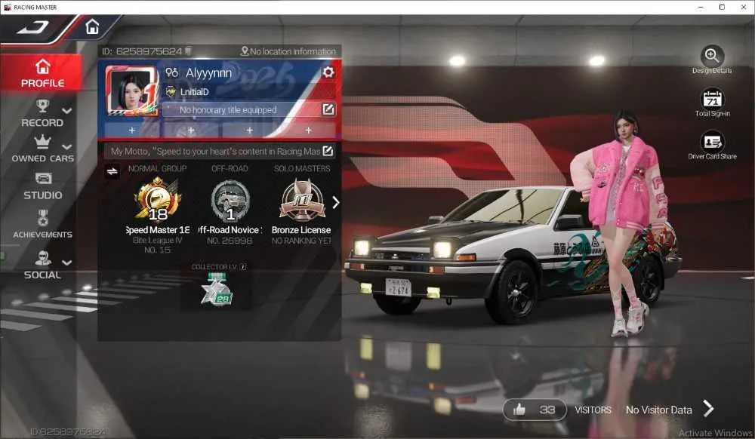The width and height of the screenshot is (755, 439).
Task: Select the Bronze License badge
Action: point(302,201)
